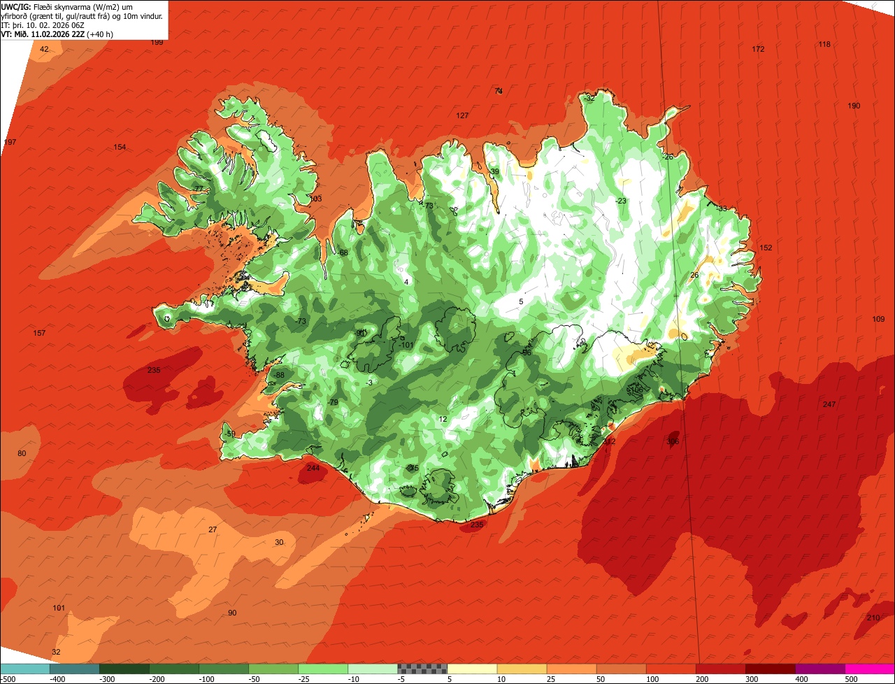895x684 pixels.
Task: Click the map value 247
Action: point(829,404)
